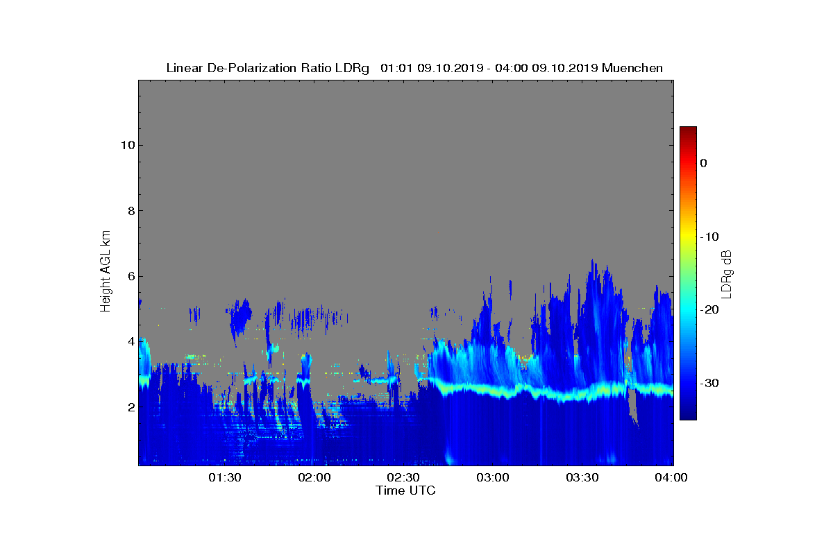Click the 02:00 time tick label
The height and width of the screenshot is (555, 833).
(x=314, y=477)
